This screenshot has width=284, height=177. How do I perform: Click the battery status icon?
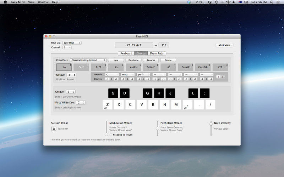(x=246, y=2)
